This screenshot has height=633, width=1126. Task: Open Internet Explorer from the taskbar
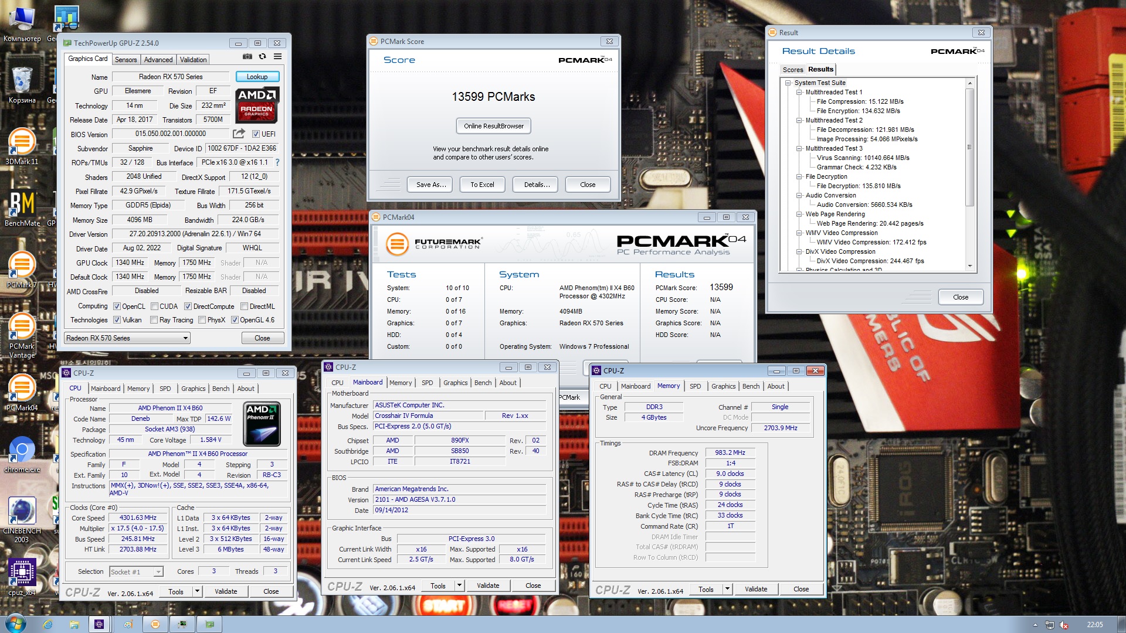tap(48, 624)
